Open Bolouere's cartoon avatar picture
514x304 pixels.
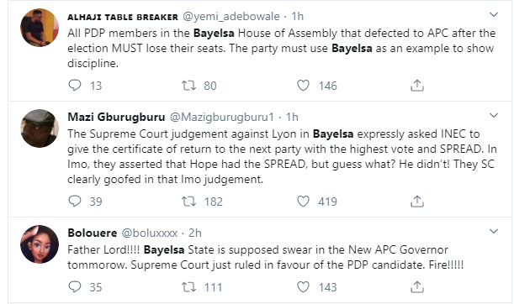pyautogui.click(x=40, y=244)
